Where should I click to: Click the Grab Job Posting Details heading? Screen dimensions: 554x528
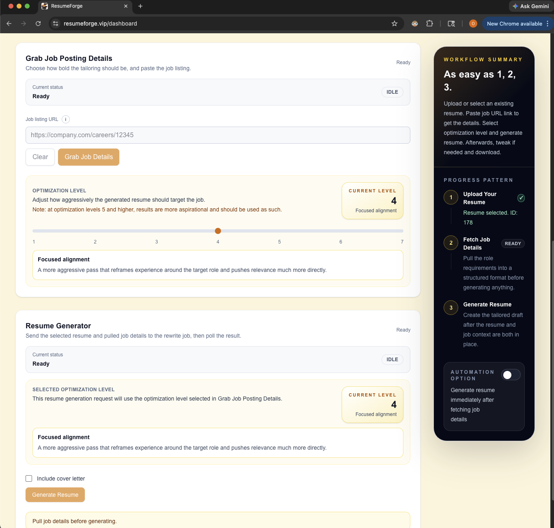69,58
